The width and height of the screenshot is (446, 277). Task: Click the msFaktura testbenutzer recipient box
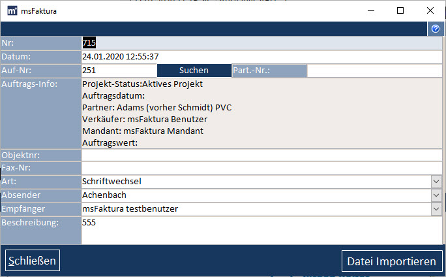coord(256,209)
